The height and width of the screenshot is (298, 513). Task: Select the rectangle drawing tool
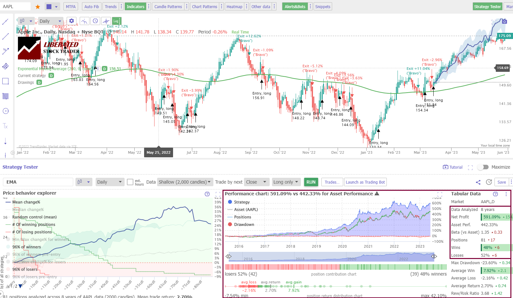point(6,81)
